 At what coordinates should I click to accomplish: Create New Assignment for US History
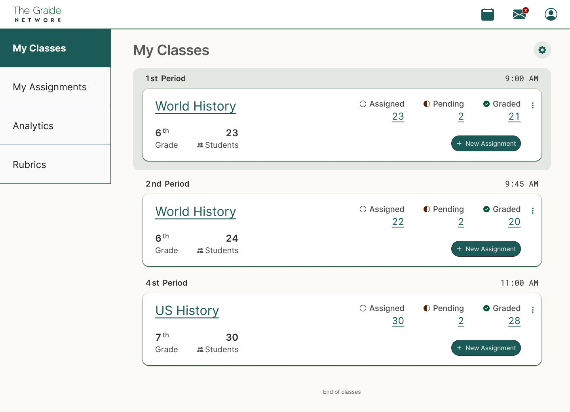tap(486, 348)
